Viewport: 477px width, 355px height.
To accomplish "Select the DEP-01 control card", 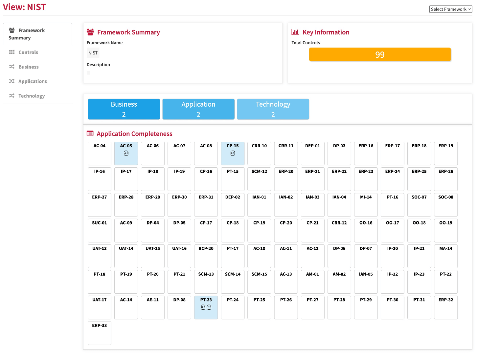I will [x=312, y=154].
